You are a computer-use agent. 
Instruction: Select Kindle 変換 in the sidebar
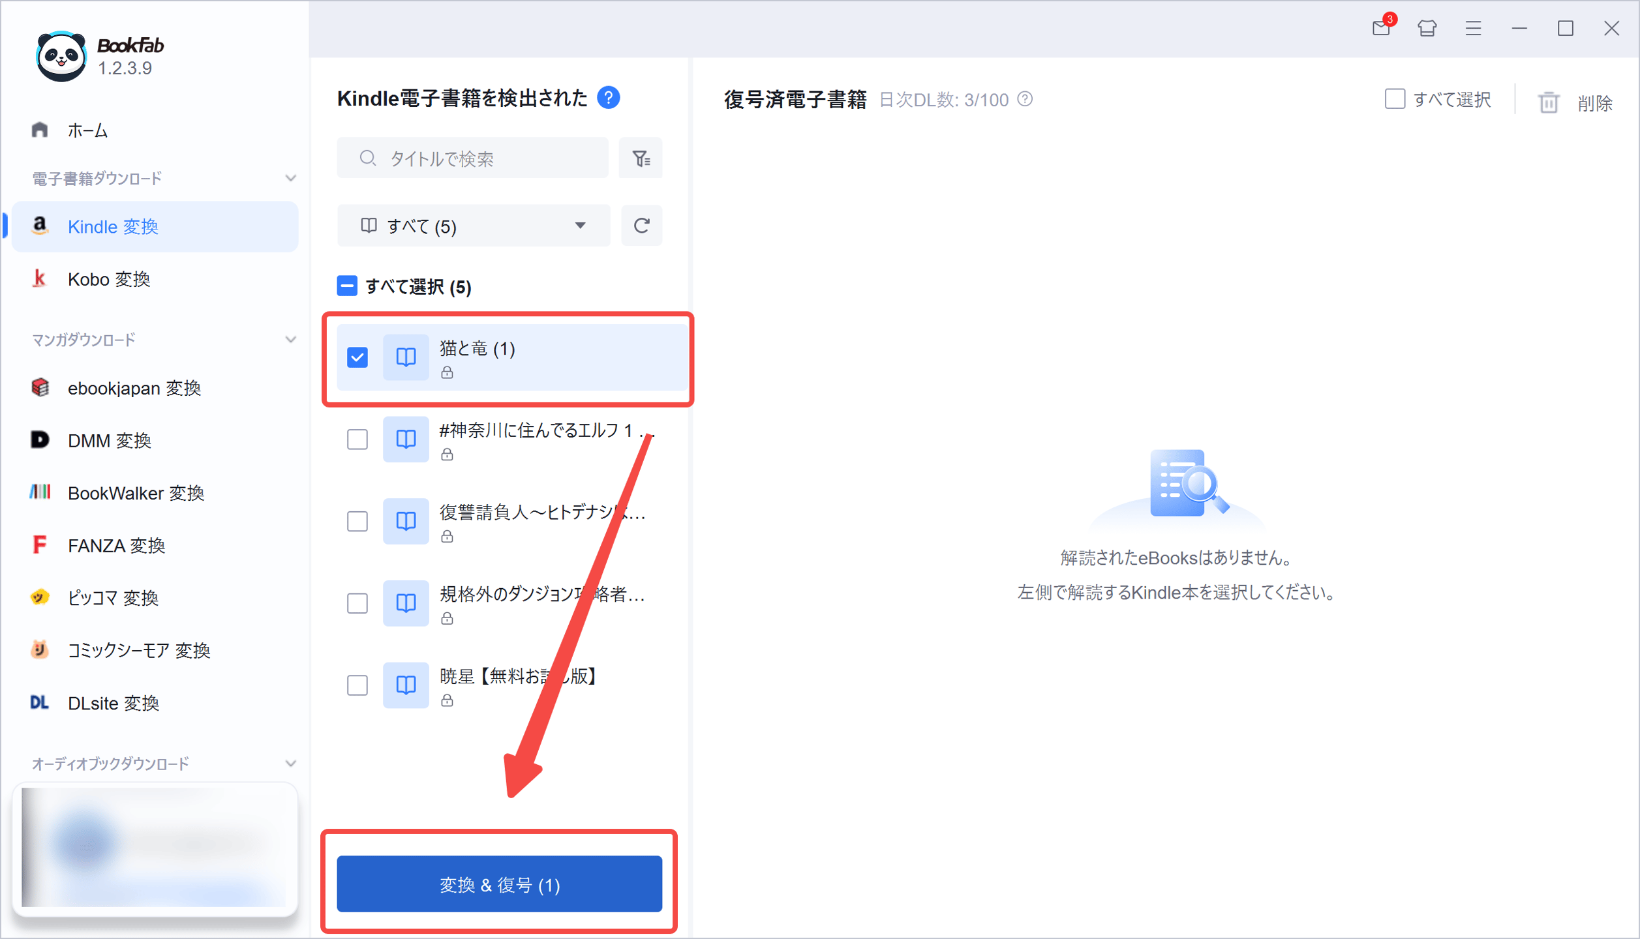coord(155,226)
